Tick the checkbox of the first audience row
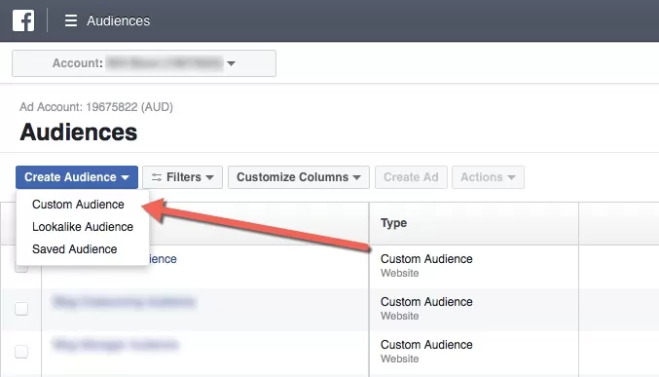Screen dimensions: 659x377 click(x=21, y=267)
